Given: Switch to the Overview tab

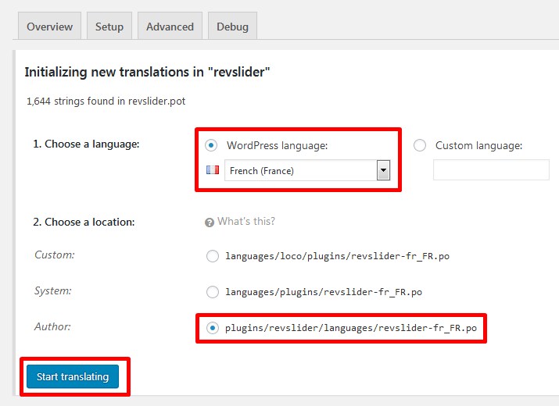Looking at the screenshot, I should [49, 26].
